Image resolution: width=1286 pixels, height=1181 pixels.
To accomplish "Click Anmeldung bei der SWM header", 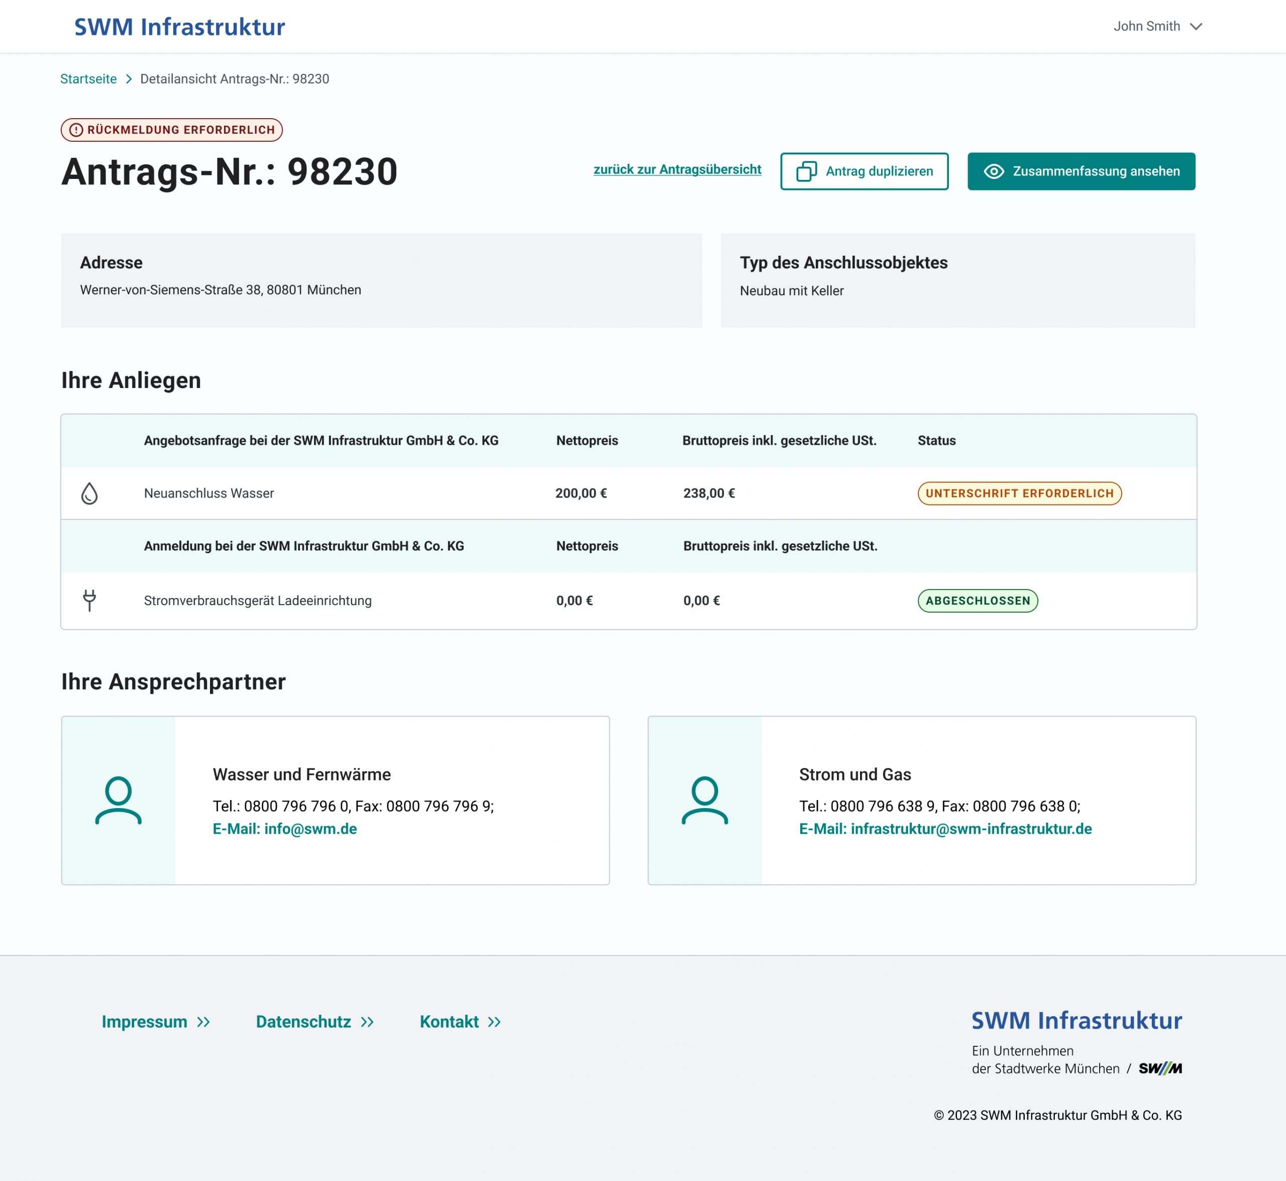I will [x=303, y=546].
